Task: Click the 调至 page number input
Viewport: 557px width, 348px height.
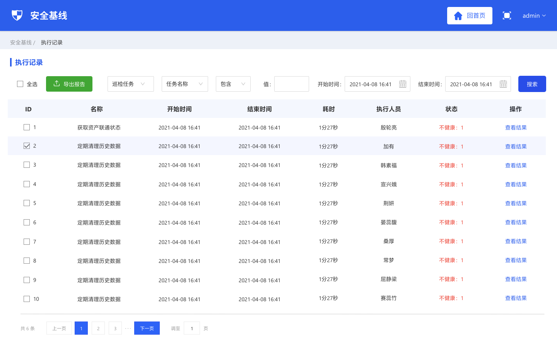Action: [x=192, y=328]
